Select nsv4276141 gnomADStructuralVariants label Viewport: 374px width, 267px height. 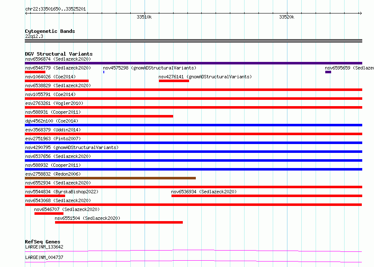pos(205,77)
